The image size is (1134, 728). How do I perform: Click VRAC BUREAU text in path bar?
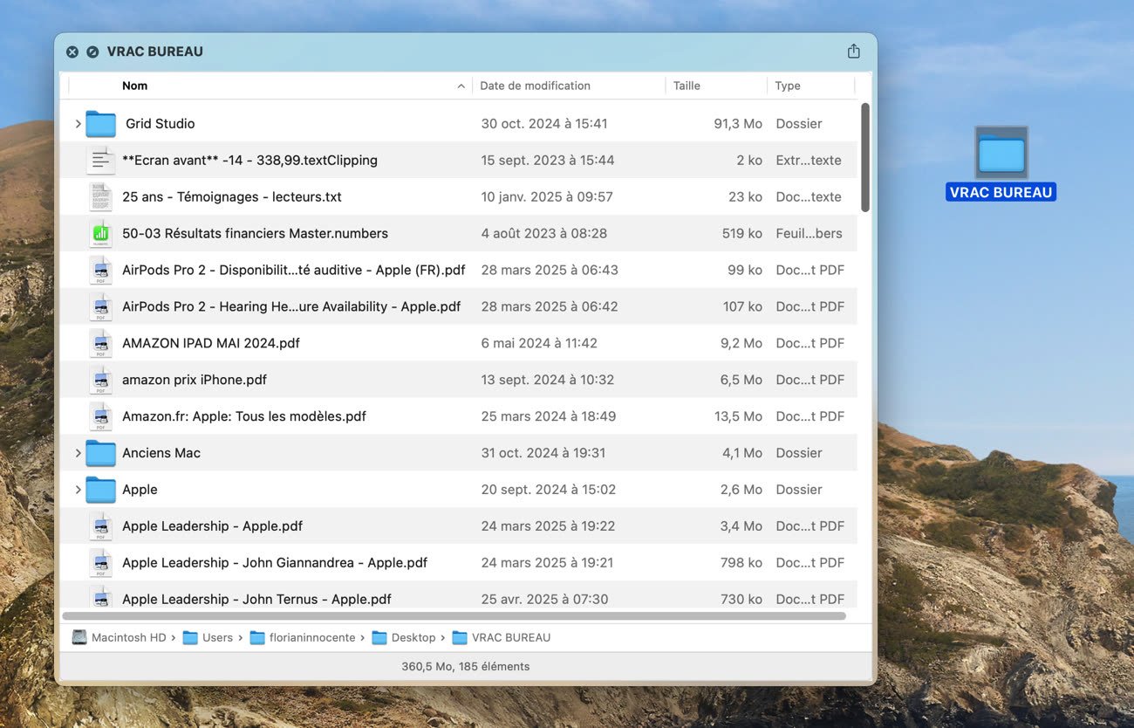pos(511,638)
